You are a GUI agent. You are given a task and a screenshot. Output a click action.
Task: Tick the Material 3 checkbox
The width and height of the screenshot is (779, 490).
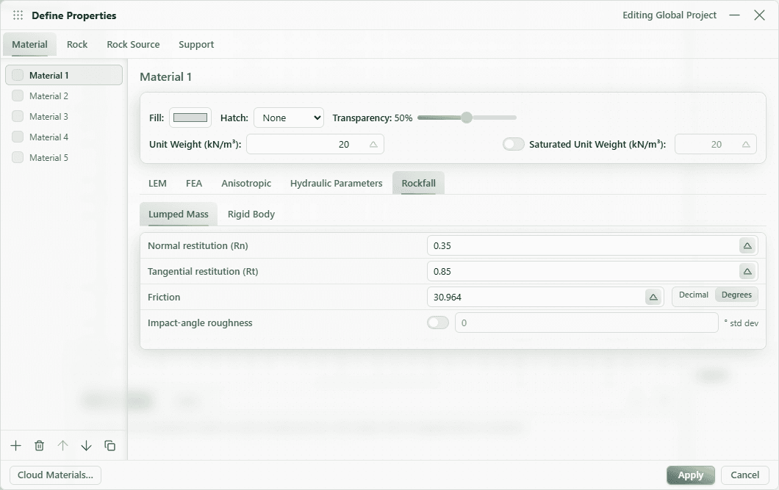click(x=18, y=116)
